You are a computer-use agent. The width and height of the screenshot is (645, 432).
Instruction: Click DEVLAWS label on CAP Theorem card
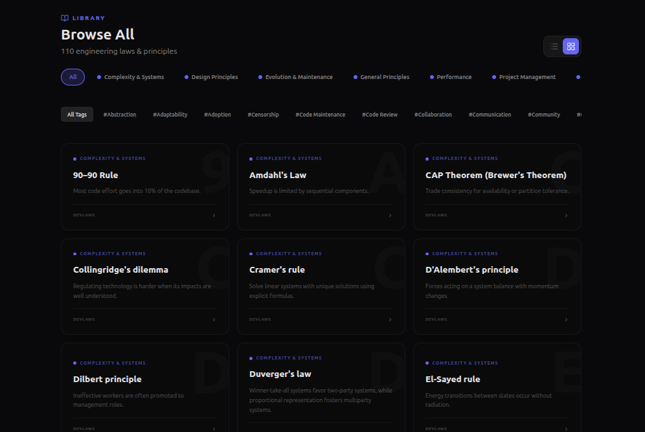(436, 215)
